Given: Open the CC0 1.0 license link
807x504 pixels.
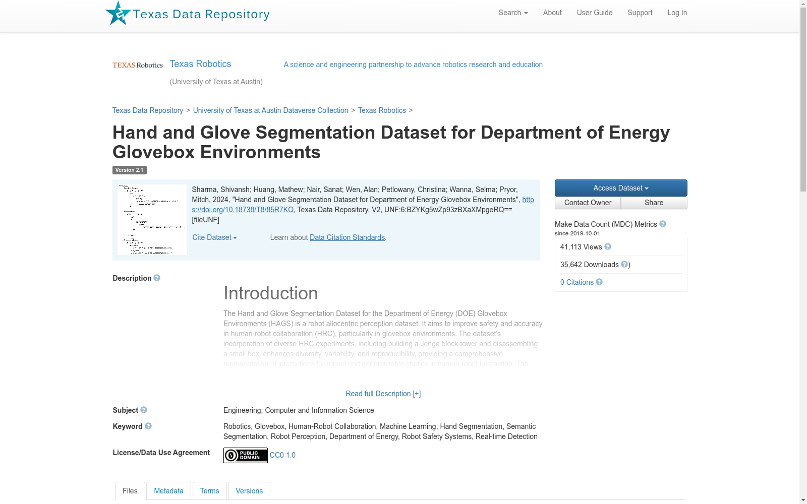Looking at the screenshot, I should point(282,455).
